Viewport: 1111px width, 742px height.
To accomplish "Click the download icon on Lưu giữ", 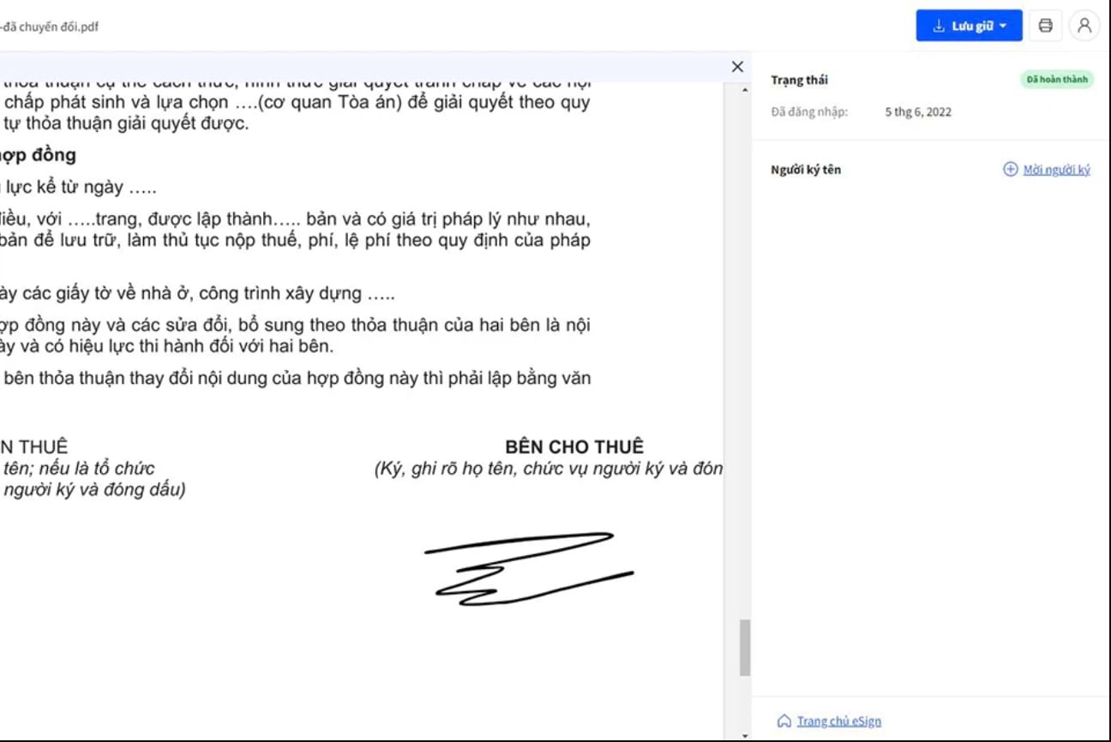I will (939, 26).
